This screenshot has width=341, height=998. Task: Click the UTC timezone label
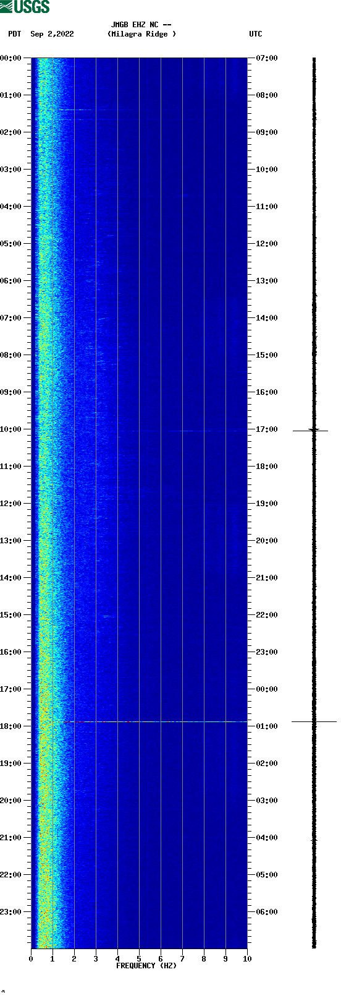pyautogui.click(x=256, y=34)
